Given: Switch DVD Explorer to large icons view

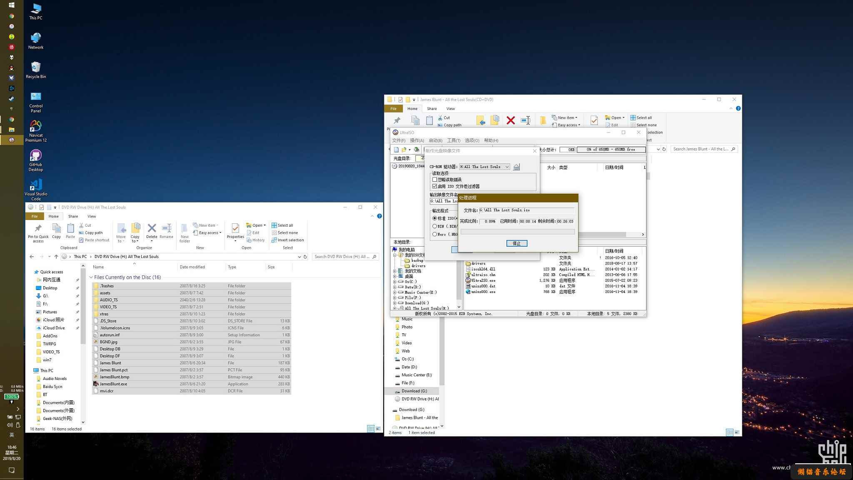Looking at the screenshot, I should click(x=378, y=429).
